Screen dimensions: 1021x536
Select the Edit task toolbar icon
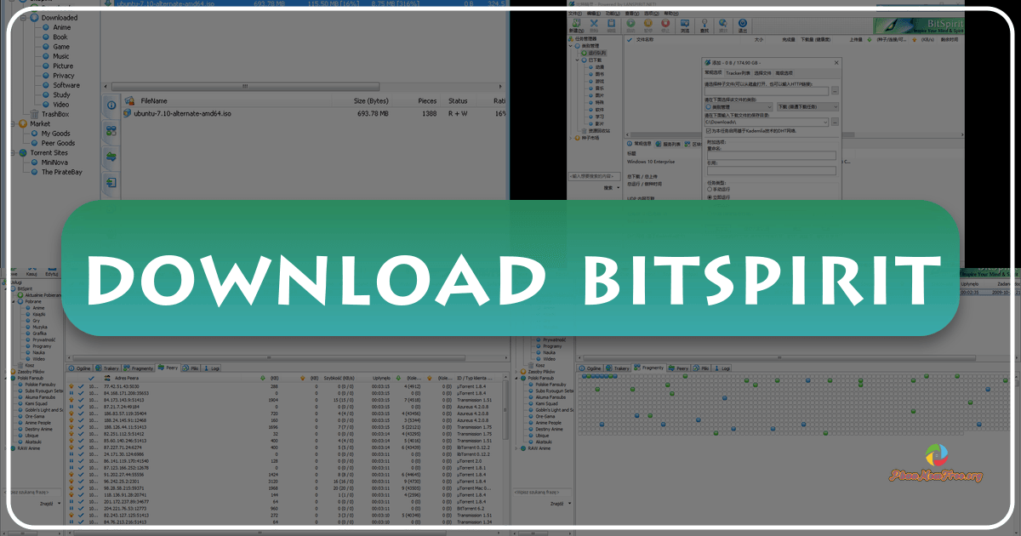click(x=611, y=25)
